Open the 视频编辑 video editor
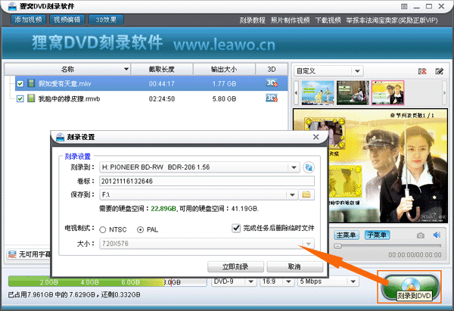The width and height of the screenshot is (454, 311). (67, 20)
